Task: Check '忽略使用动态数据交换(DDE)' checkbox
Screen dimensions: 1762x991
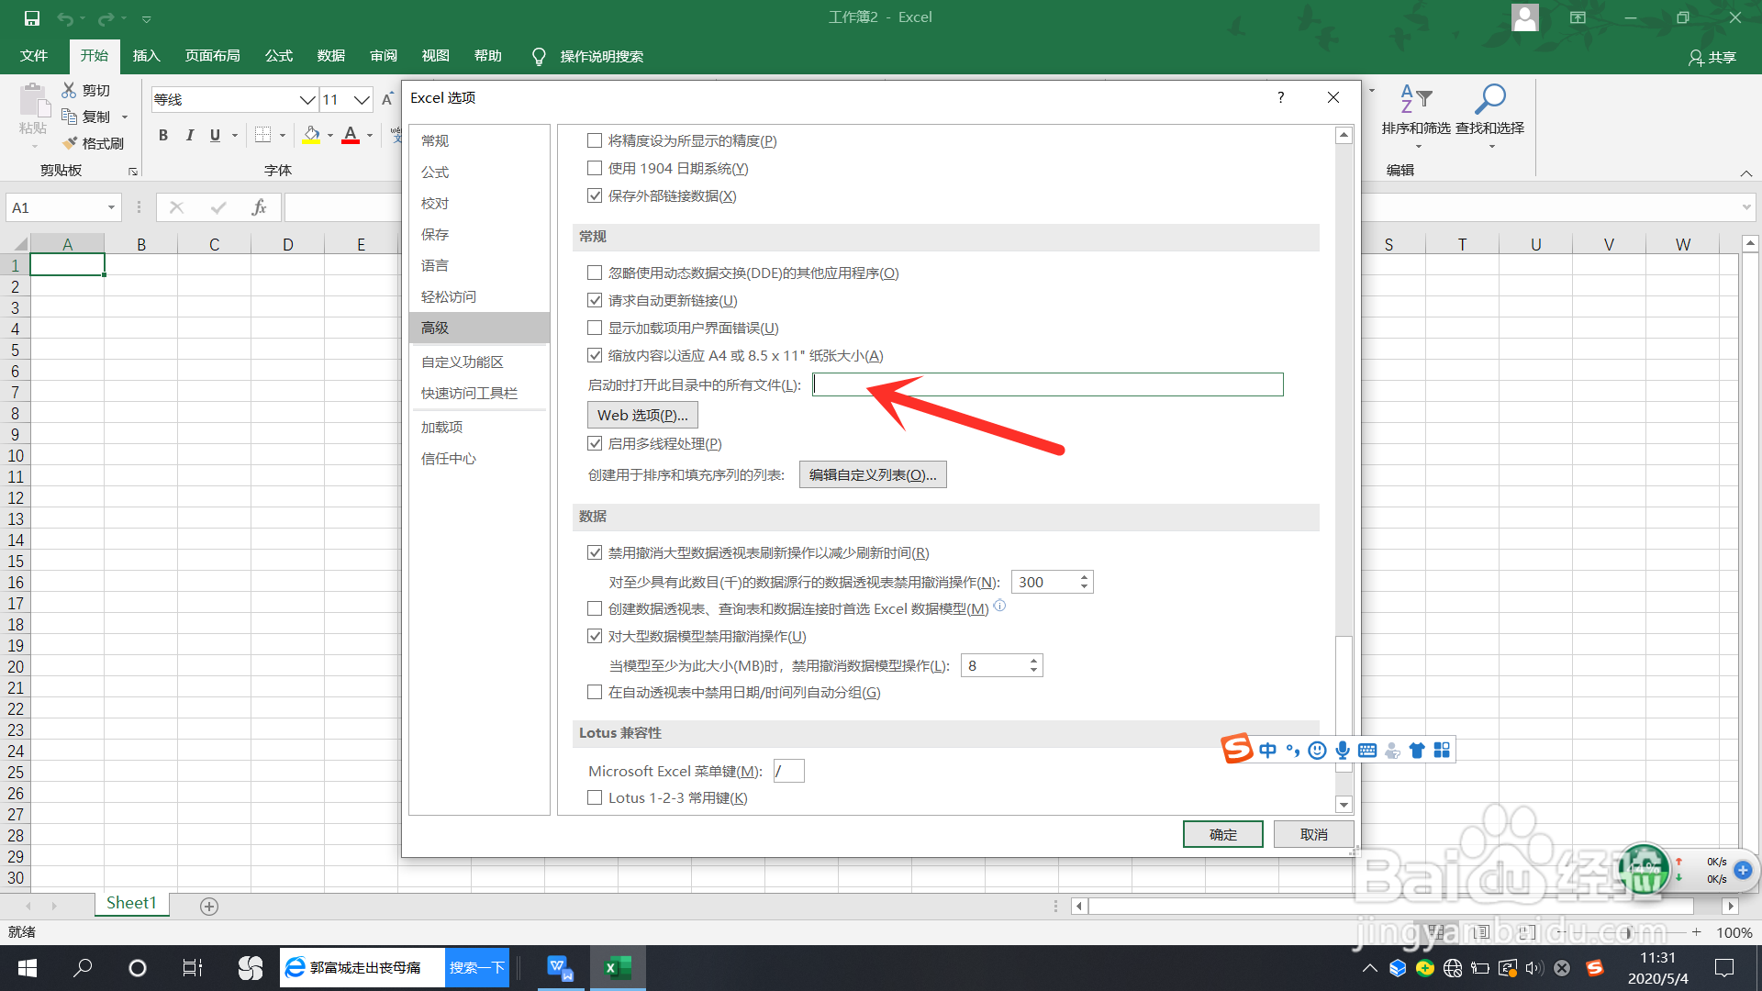Action: coord(595,273)
